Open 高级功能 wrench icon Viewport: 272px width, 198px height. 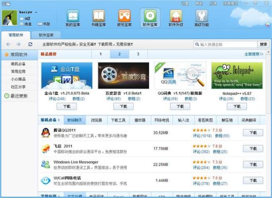tap(202, 16)
